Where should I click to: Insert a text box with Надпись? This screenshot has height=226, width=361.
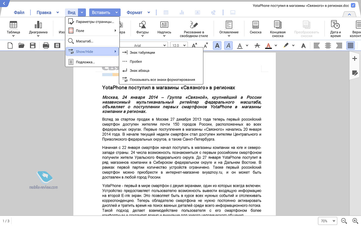point(164,29)
